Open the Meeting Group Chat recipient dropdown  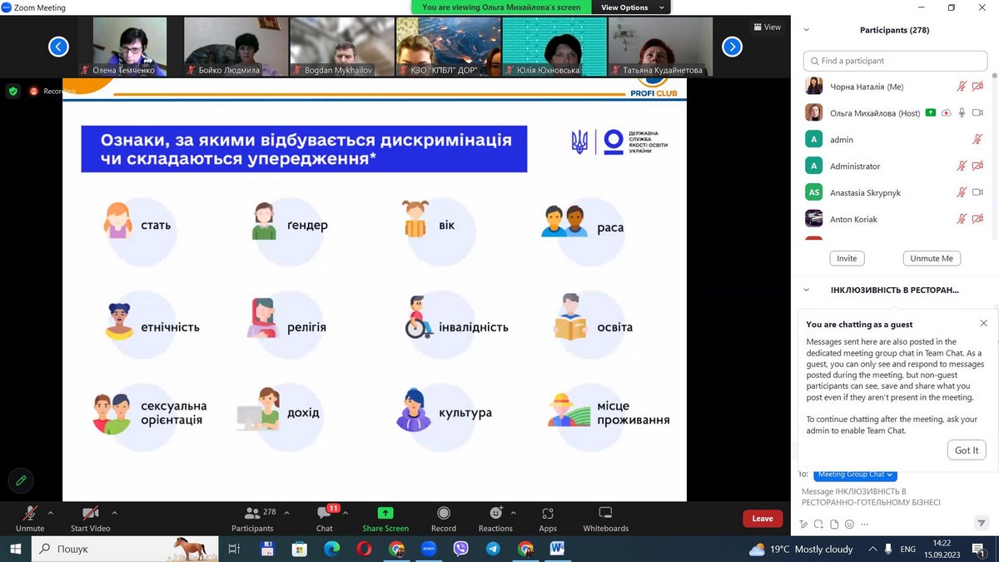click(x=855, y=475)
